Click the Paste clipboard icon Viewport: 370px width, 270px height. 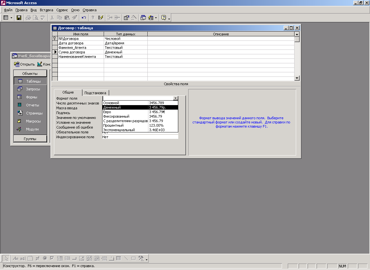tap(67, 18)
